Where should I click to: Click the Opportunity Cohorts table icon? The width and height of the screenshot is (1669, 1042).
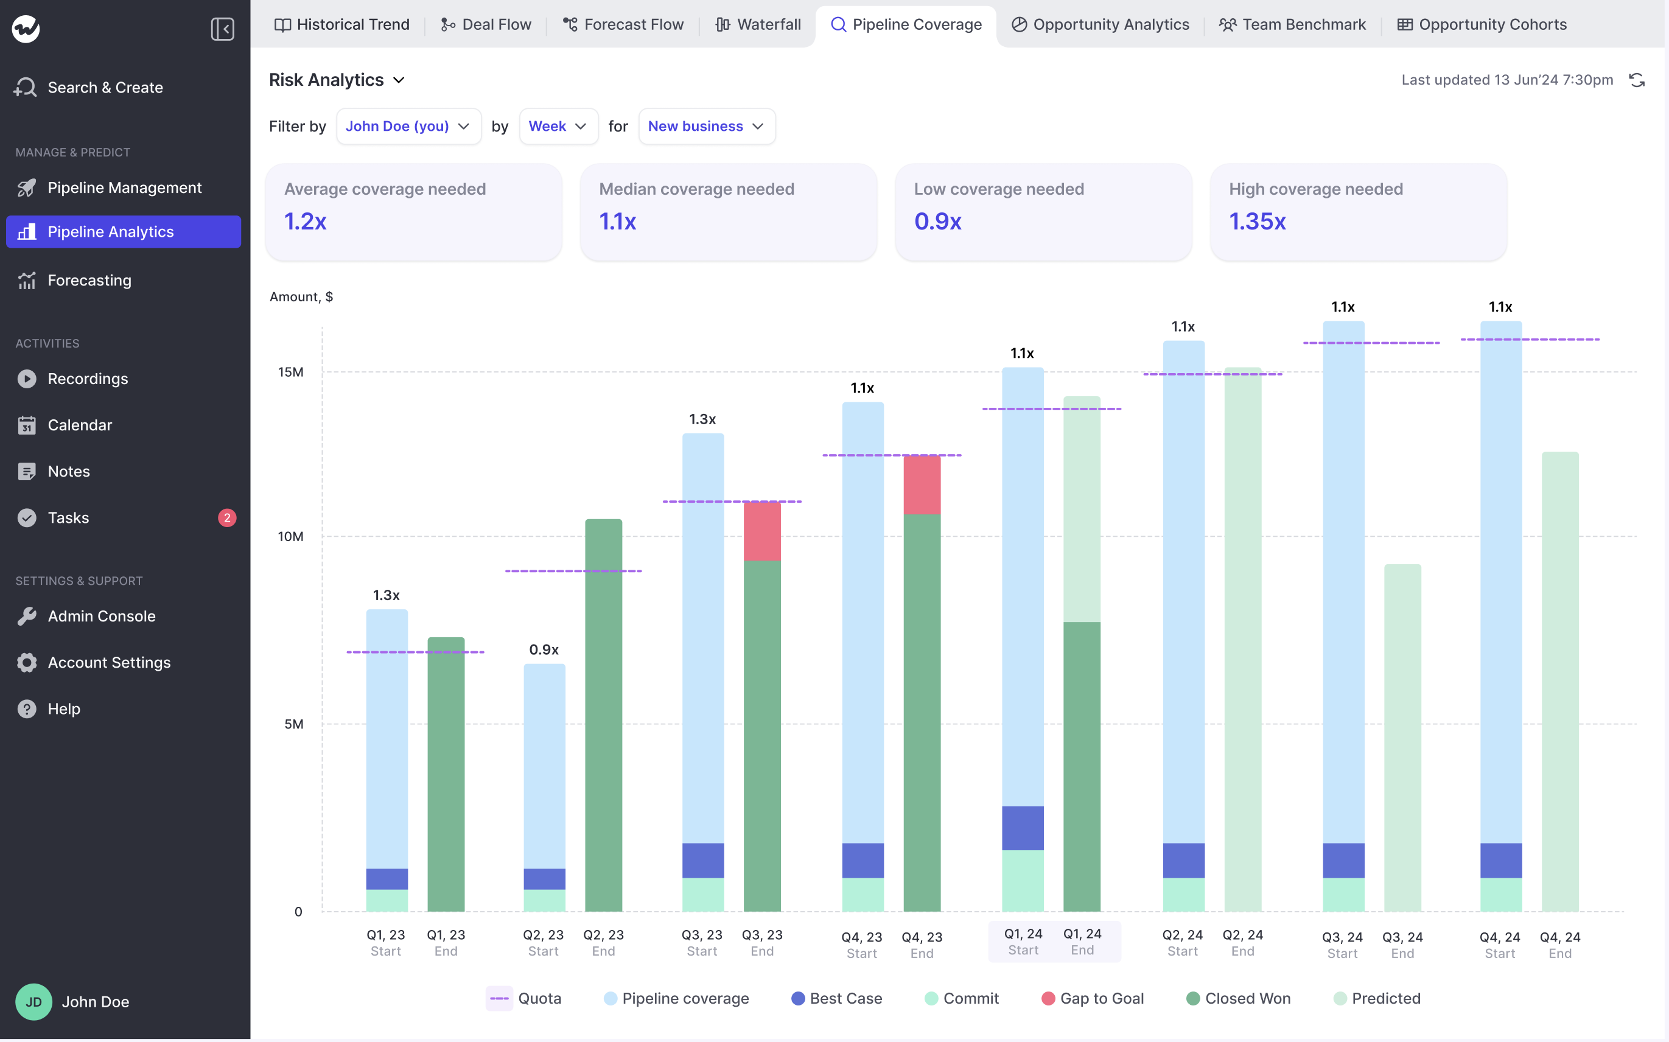(1404, 25)
